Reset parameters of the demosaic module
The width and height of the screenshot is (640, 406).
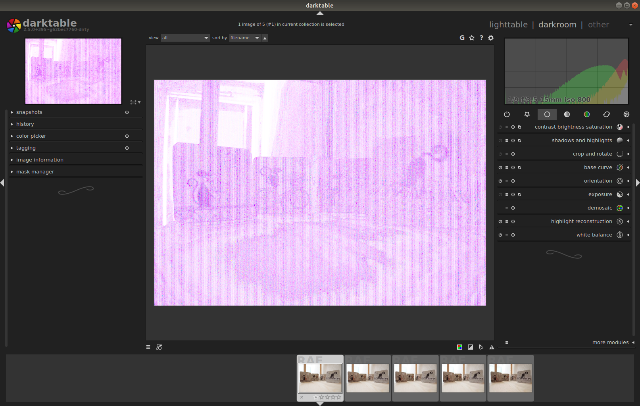point(513,208)
